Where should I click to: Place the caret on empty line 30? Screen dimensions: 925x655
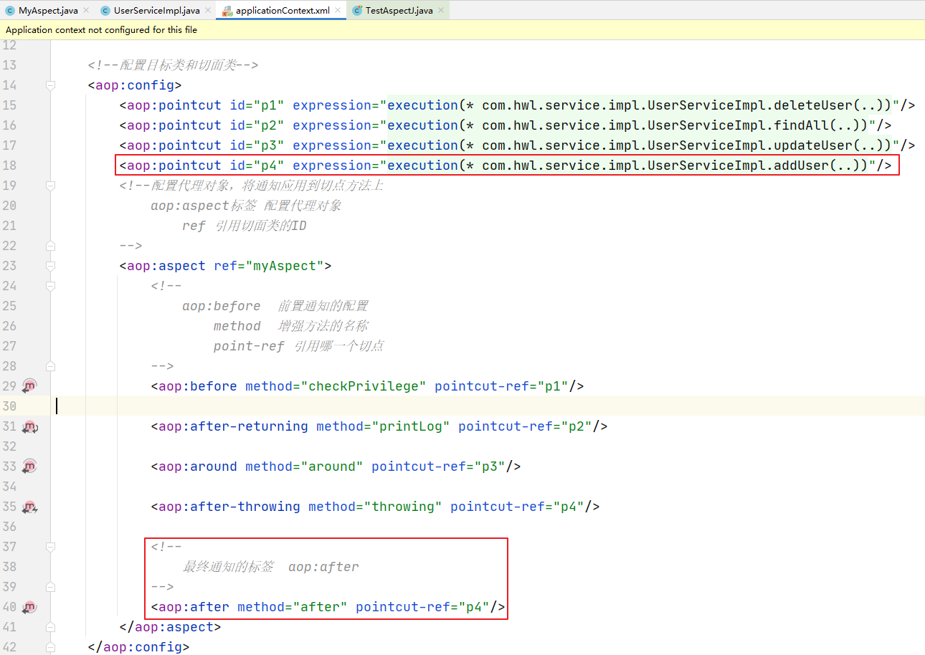click(488, 406)
